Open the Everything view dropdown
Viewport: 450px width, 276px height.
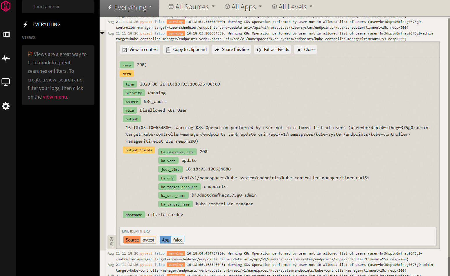point(129,7)
